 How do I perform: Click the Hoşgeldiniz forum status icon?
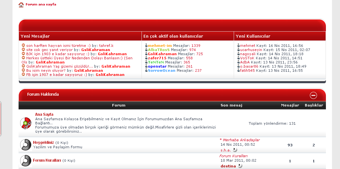point(26,145)
